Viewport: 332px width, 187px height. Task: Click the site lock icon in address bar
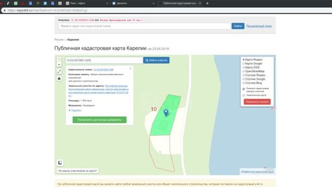[5, 10]
